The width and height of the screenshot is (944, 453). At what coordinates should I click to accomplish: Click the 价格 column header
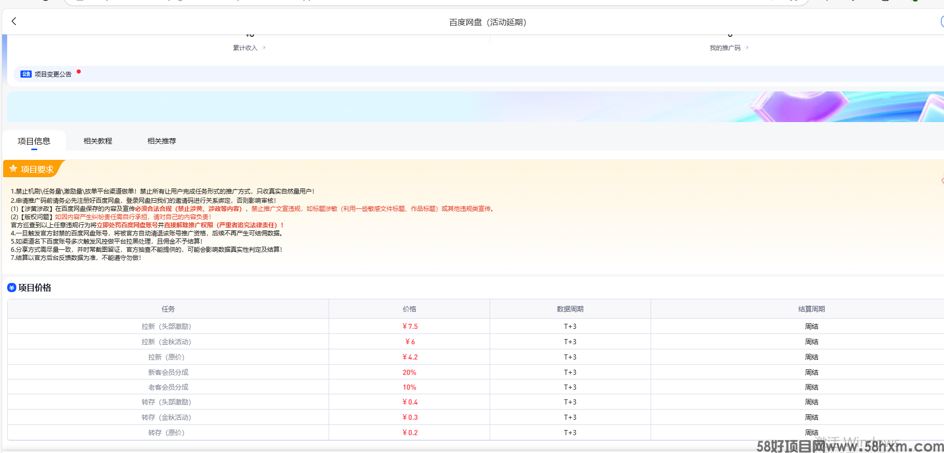409,309
